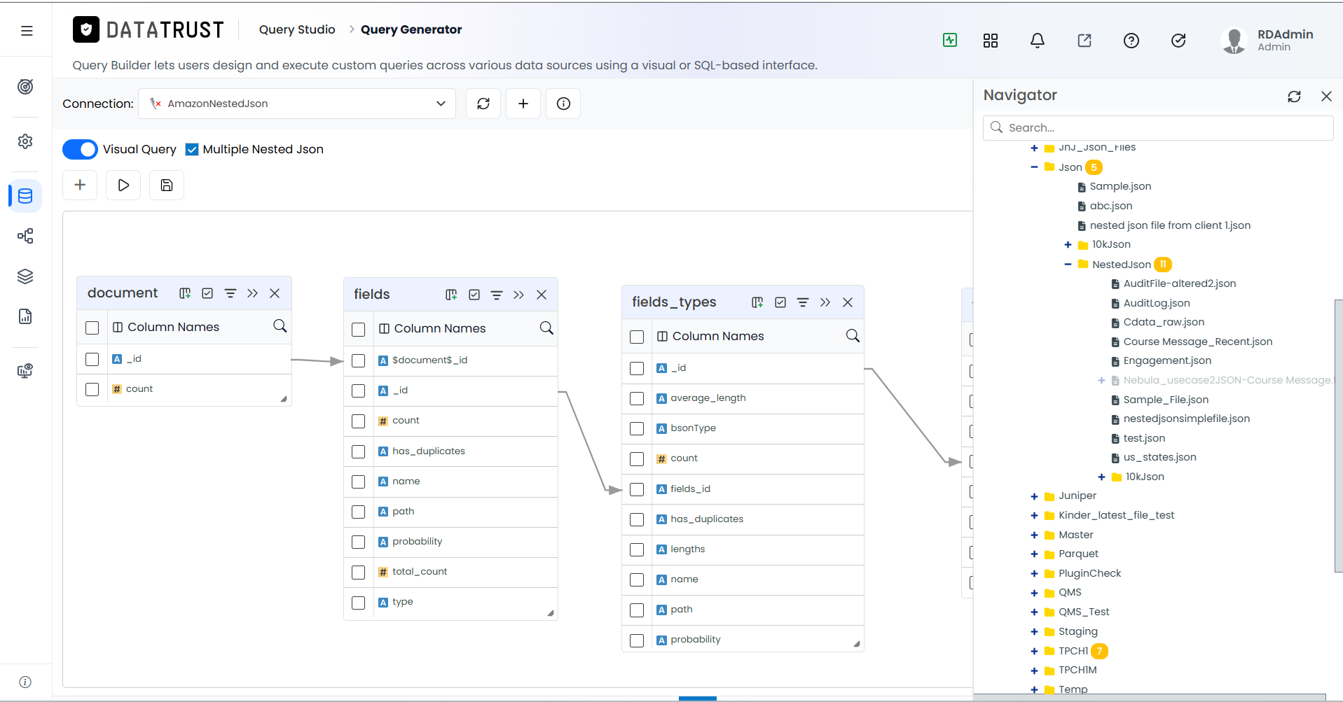Click select-all icon in fields_types header
This screenshot has width=1343, height=702.
point(780,302)
